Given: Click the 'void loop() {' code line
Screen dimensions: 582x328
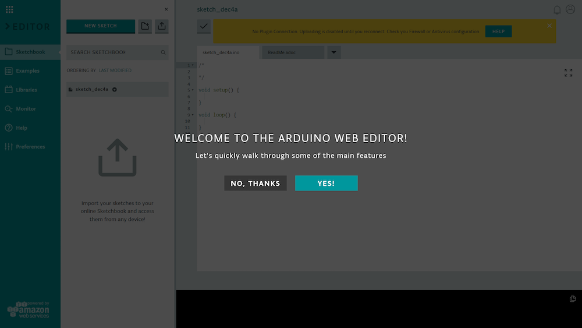Looking at the screenshot, I should (218, 115).
